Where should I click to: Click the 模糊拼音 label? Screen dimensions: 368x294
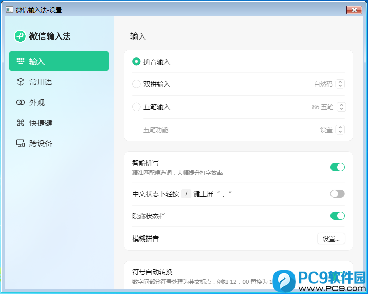(145, 238)
